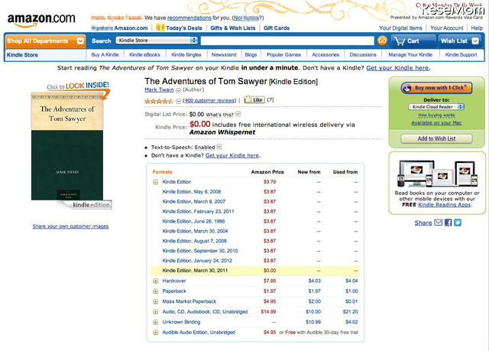Screen dimensions: 489x351
Task: Click into the search text field
Action: pos(287,41)
